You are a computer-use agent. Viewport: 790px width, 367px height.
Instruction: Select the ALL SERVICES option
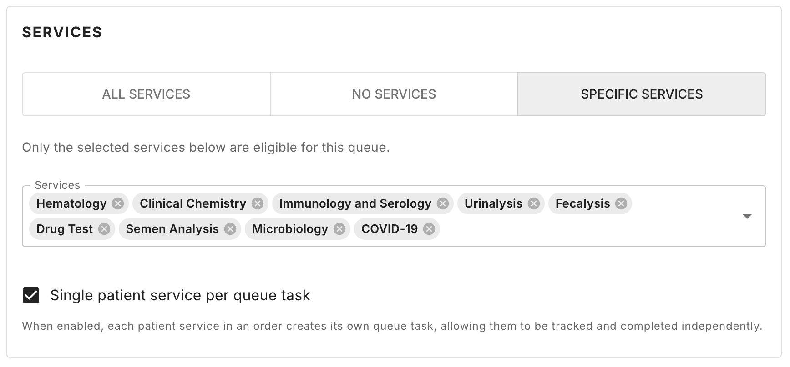click(x=146, y=94)
